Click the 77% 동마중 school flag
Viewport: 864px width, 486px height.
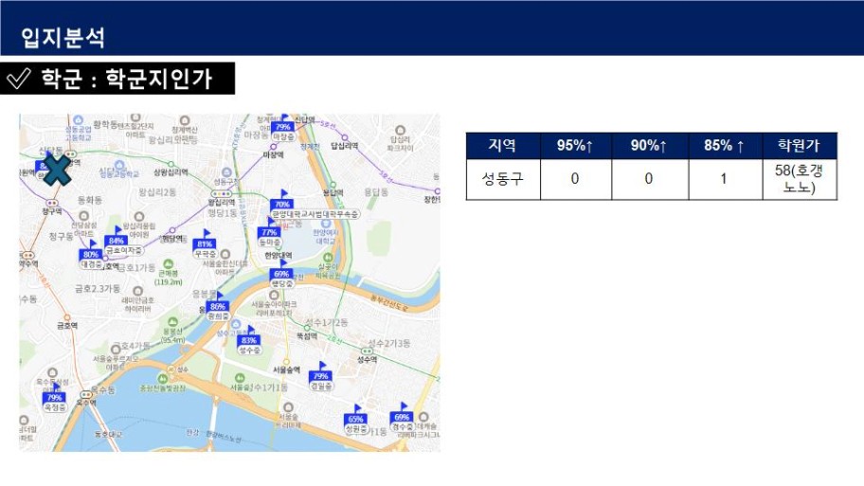point(269,234)
